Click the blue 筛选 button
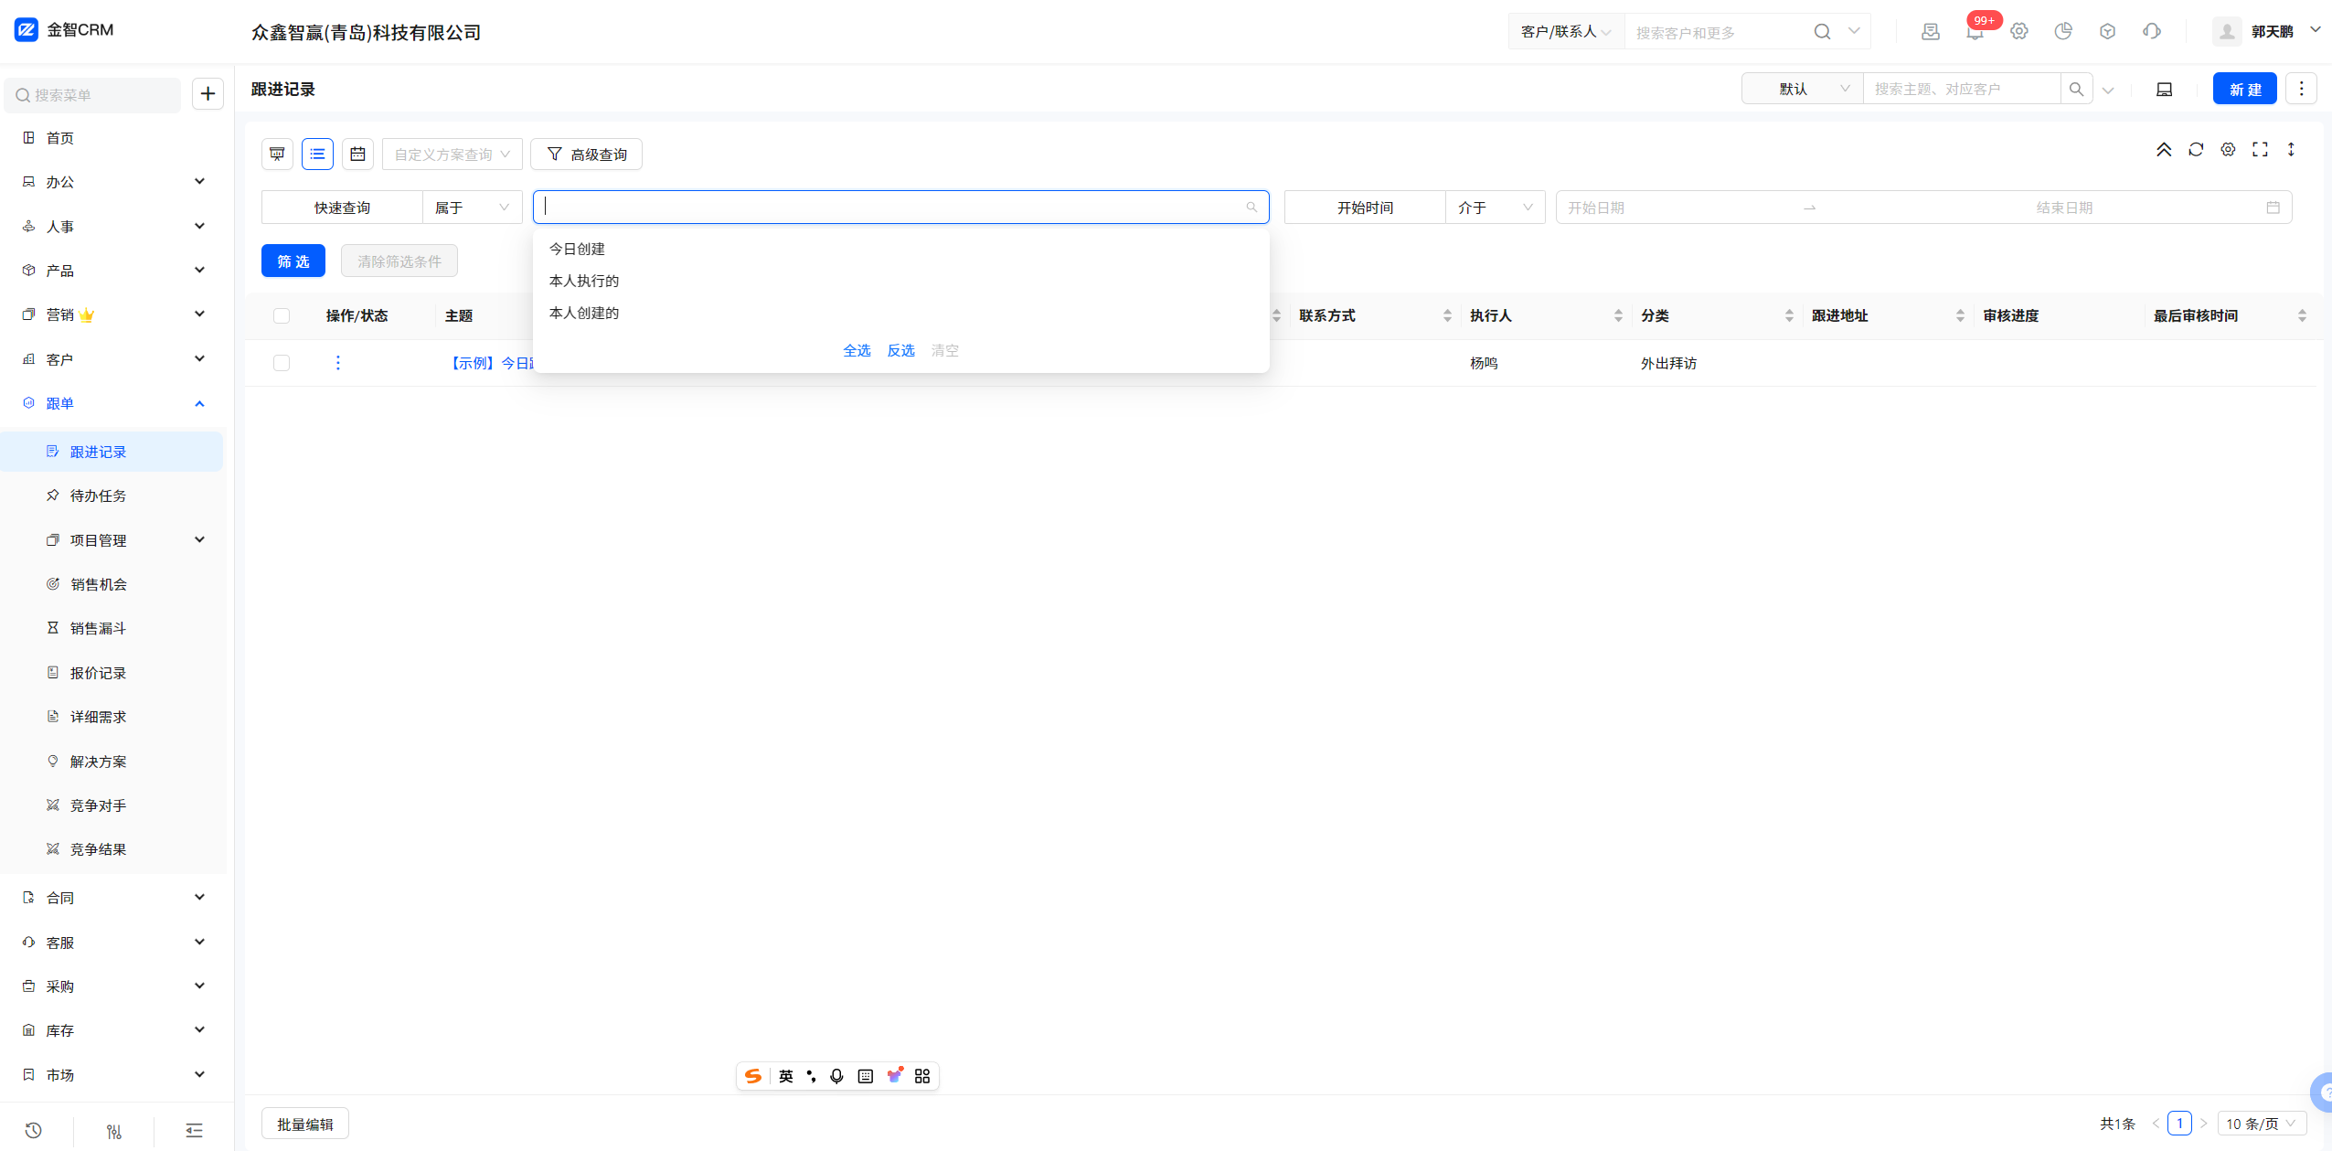The width and height of the screenshot is (2332, 1151). point(293,261)
